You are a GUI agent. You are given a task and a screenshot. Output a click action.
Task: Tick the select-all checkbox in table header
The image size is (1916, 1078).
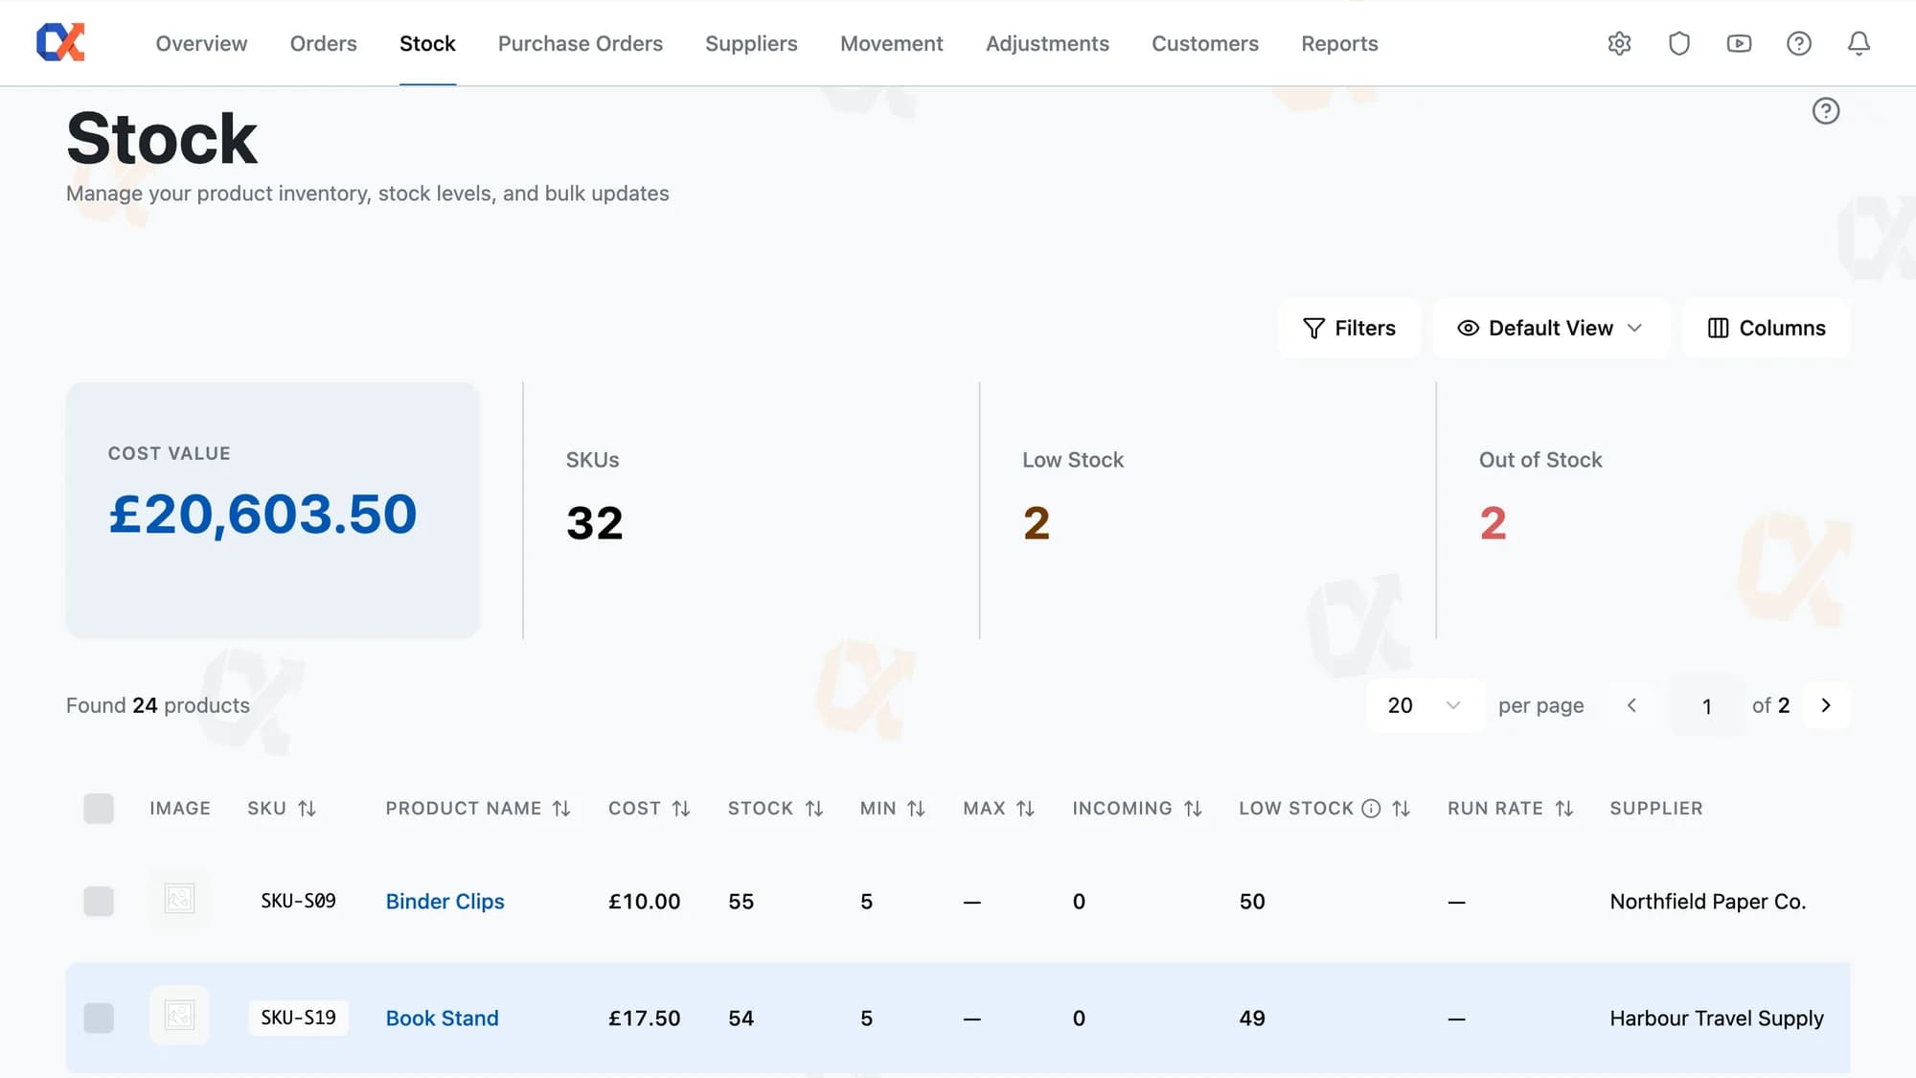click(x=99, y=809)
